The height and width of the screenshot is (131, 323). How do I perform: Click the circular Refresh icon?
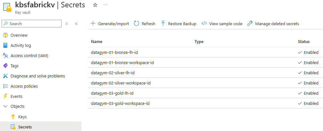tap(137, 24)
